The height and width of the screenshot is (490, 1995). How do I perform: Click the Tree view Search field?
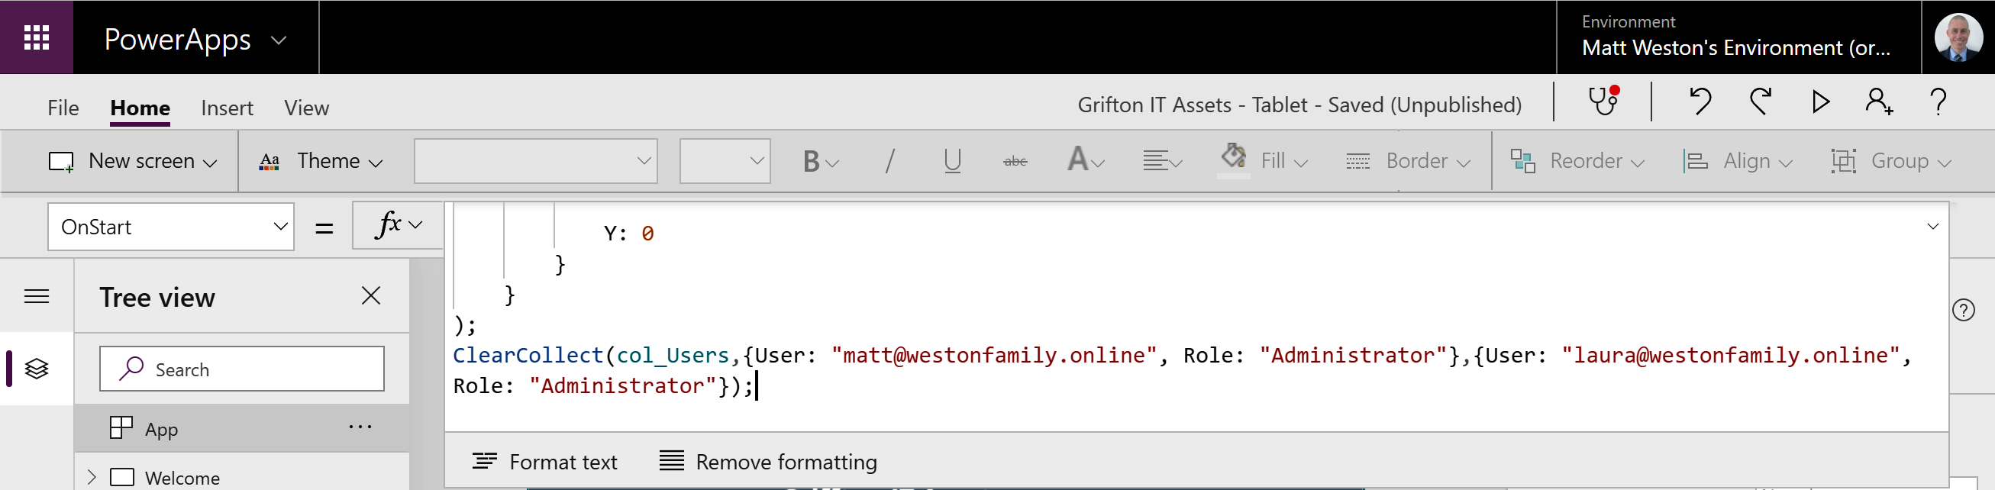click(x=241, y=369)
